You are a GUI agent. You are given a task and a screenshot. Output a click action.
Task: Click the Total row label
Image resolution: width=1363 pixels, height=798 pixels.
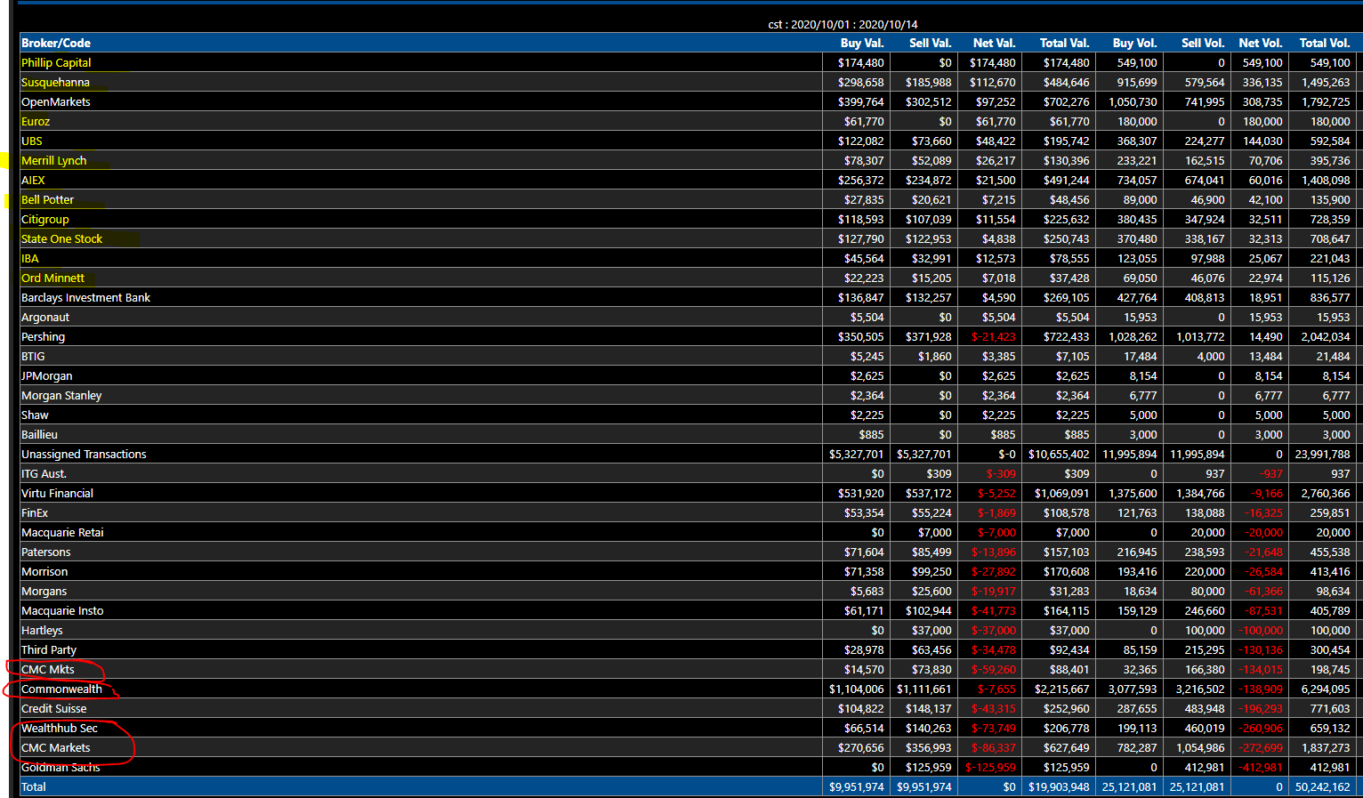pos(34,786)
